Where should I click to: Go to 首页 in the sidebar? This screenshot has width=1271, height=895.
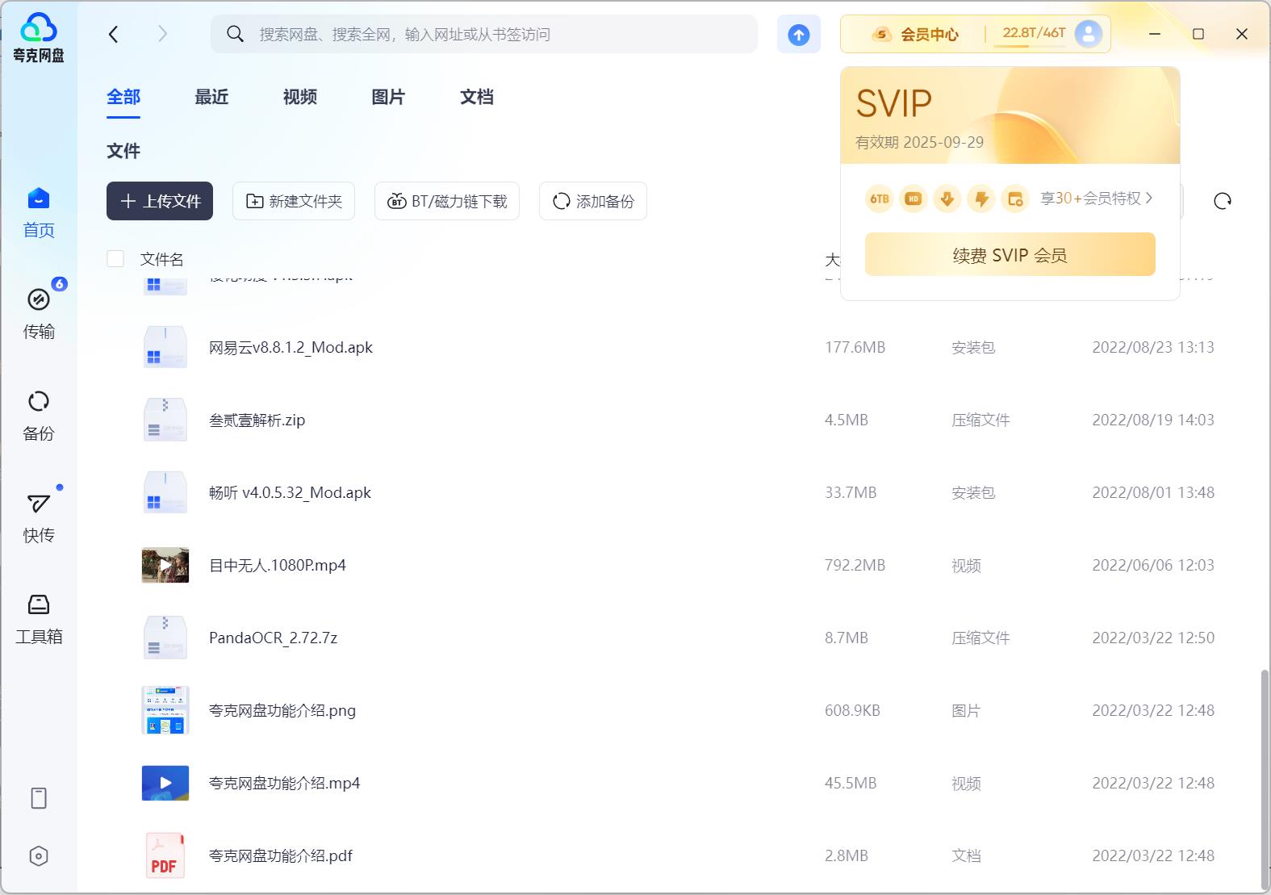[x=39, y=213]
